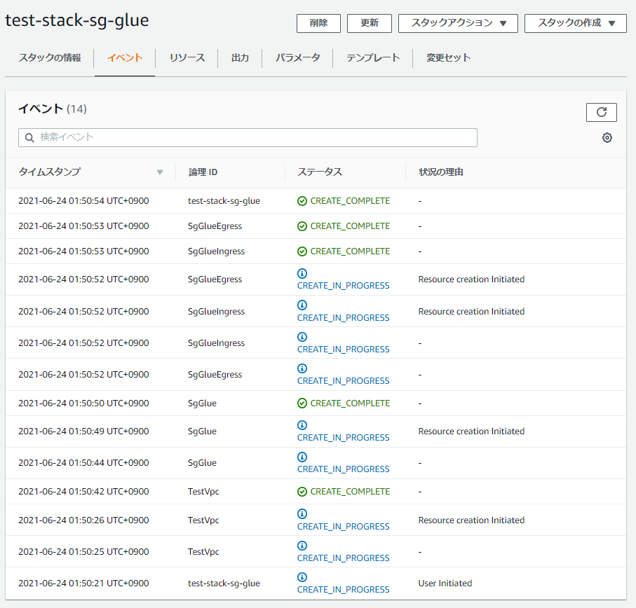Click the タイムスタンプ column header
Screen dimensions: 636x608
pyautogui.click(x=50, y=172)
